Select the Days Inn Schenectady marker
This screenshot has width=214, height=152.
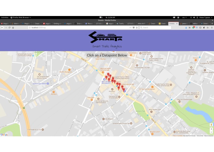tap(180, 102)
